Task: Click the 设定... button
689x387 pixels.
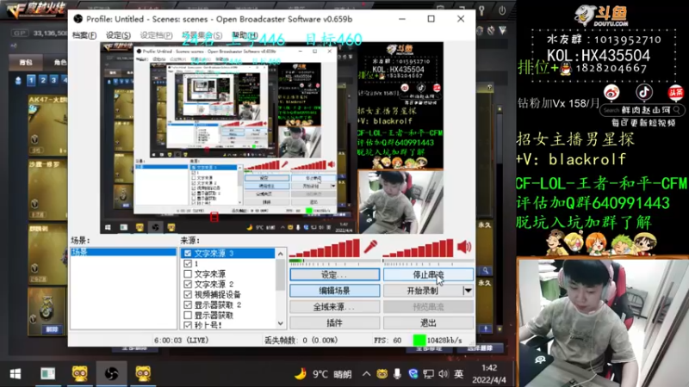Action: 335,274
